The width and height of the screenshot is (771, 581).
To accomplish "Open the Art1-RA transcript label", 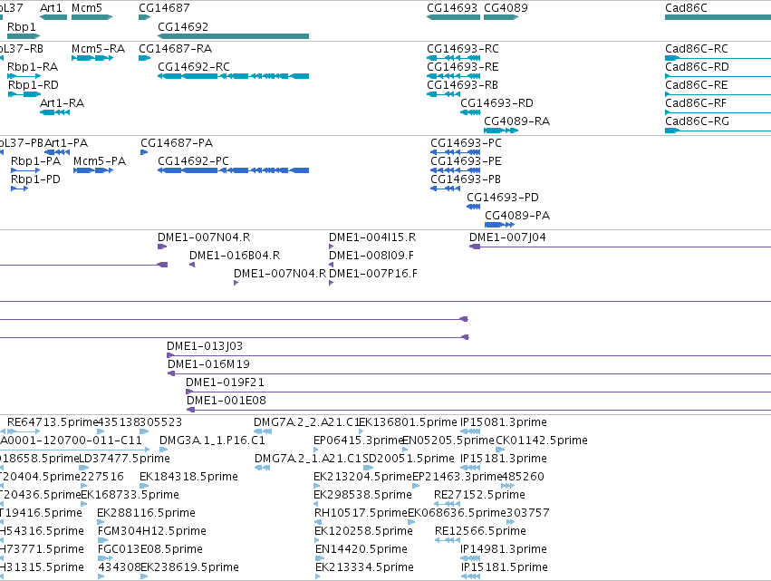I will coord(62,103).
